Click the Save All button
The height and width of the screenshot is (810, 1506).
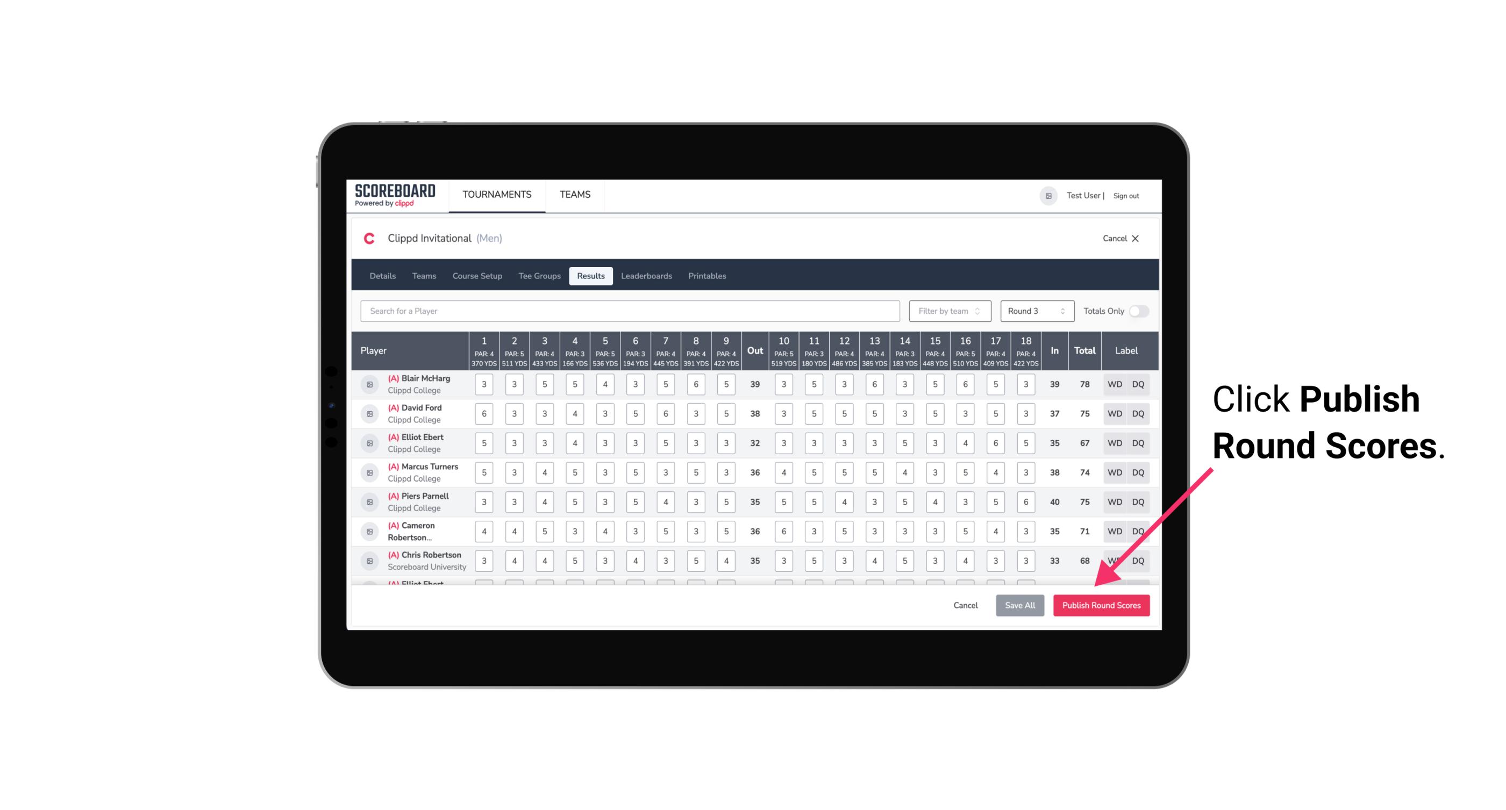[x=1020, y=605]
